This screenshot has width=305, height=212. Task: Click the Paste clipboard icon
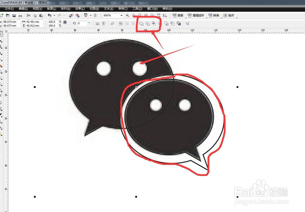click(41, 15)
